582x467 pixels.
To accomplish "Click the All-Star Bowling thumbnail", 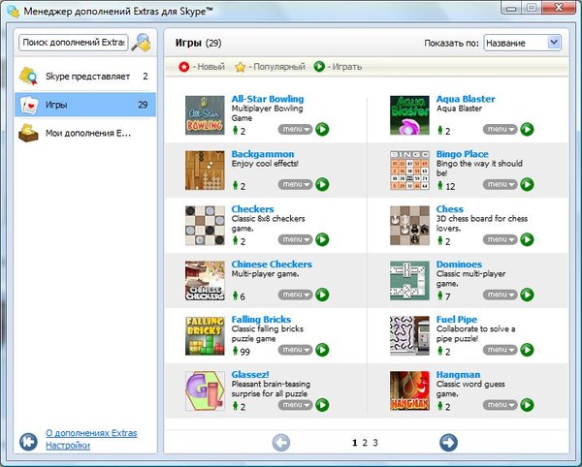I will 205,115.
